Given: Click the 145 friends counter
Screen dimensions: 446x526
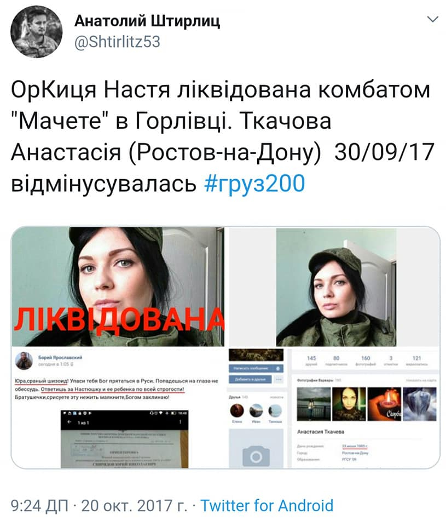Looking at the screenshot, I should pyautogui.click(x=311, y=361).
